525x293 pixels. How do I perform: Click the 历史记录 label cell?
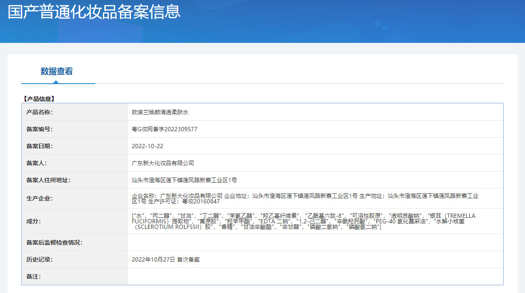pyautogui.click(x=74, y=259)
